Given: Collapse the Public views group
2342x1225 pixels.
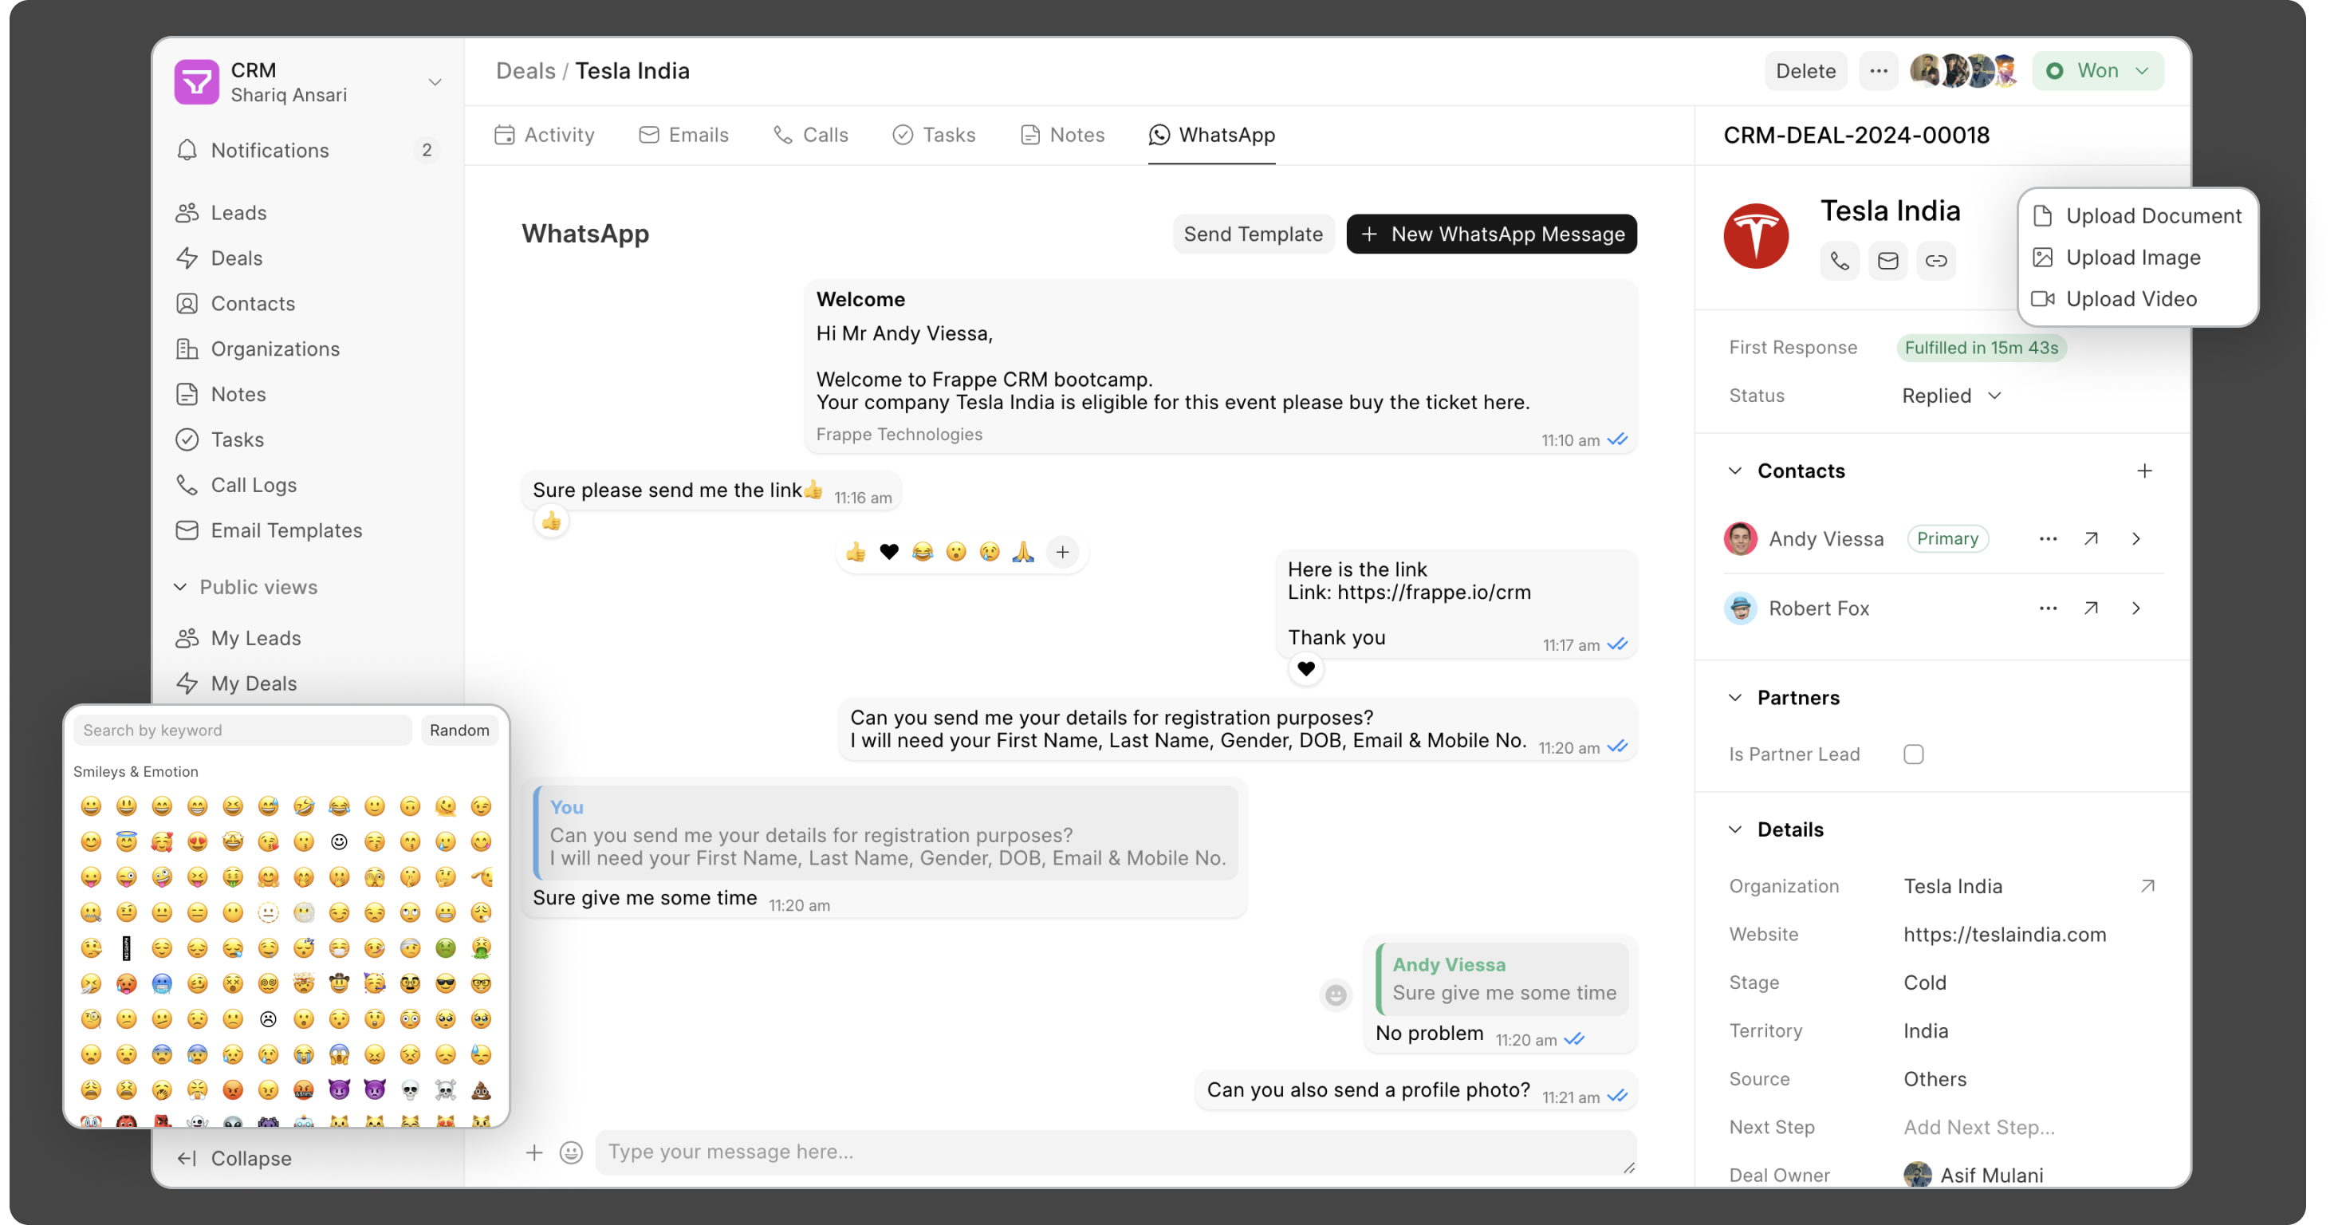Looking at the screenshot, I should [x=180, y=588].
